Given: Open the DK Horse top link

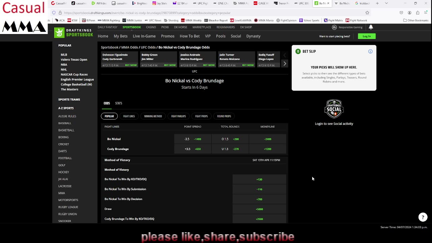Looking at the screenshot, I should click(x=181, y=27).
